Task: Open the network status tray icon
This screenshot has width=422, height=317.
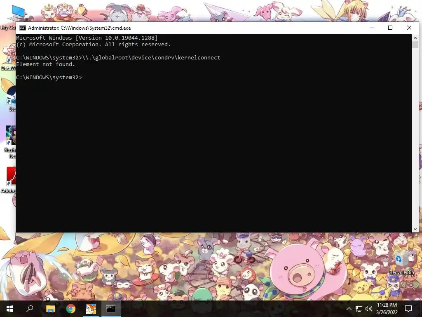Action: click(x=359, y=309)
